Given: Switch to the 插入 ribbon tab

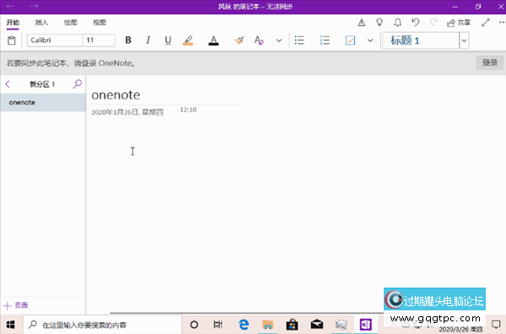Looking at the screenshot, I should [41, 23].
